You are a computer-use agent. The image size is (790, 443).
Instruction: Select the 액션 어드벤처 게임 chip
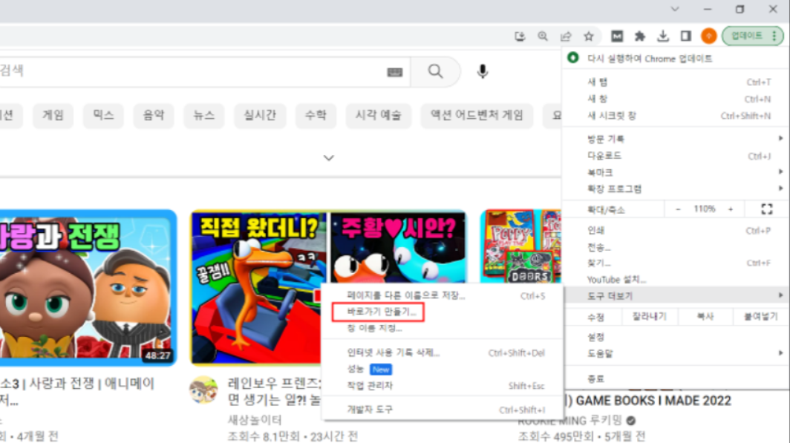(477, 115)
